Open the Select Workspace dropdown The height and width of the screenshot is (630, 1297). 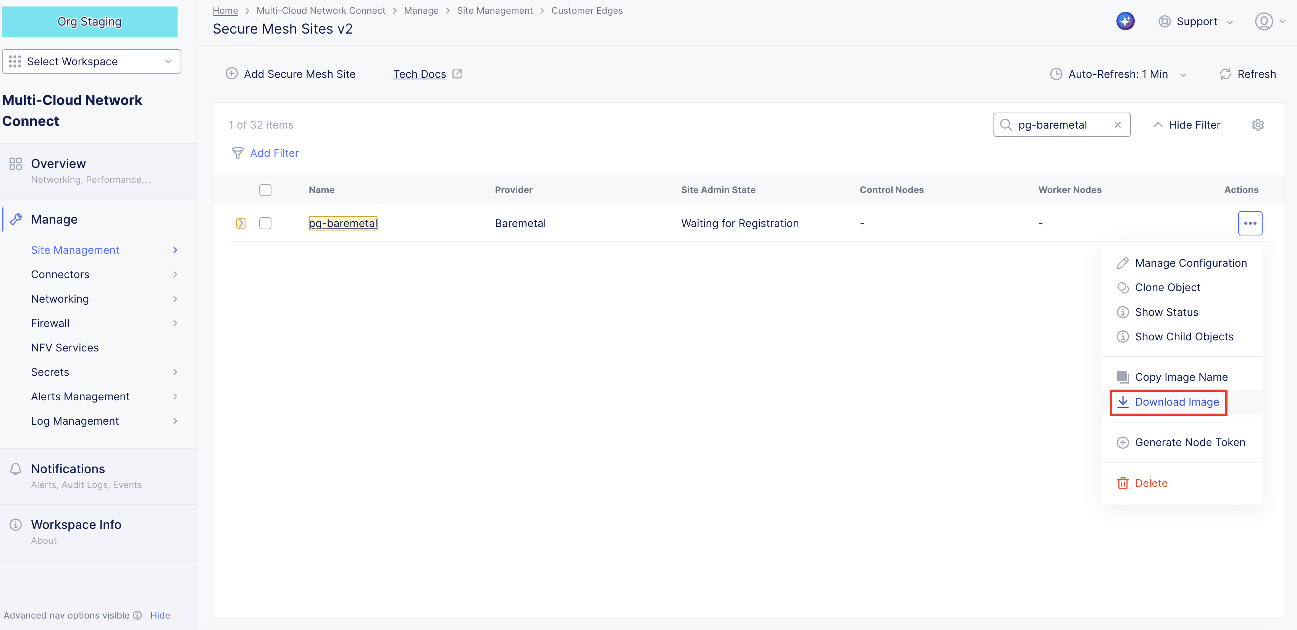(92, 61)
